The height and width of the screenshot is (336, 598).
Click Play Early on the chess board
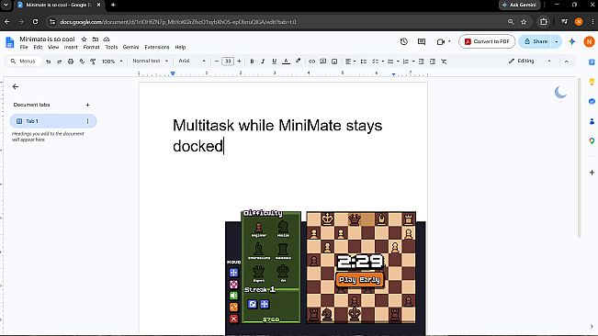tap(360, 280)
